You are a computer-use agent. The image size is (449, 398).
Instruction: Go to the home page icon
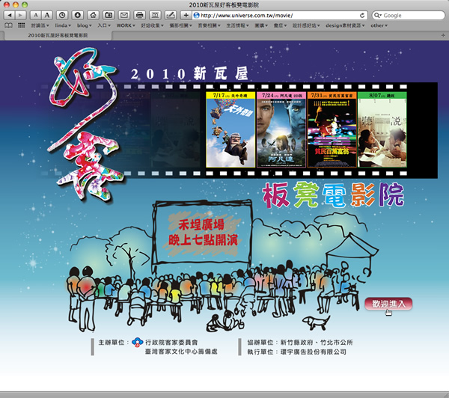coord(93,15)
